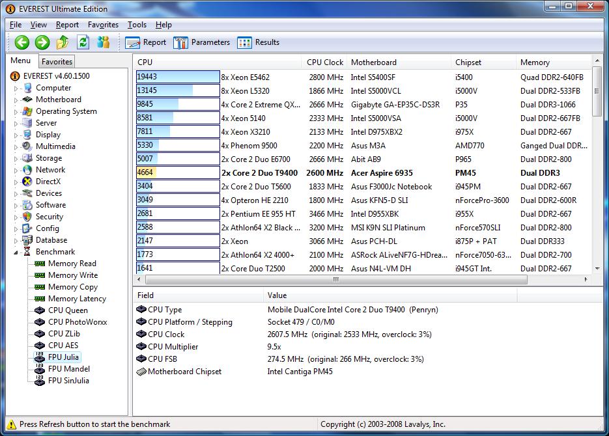
Task: Select the Server tree icon
Action: [x=27, y=123]
